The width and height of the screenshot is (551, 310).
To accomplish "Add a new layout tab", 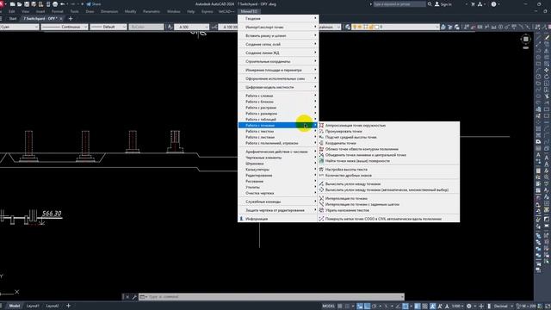I will coord(69,306).
